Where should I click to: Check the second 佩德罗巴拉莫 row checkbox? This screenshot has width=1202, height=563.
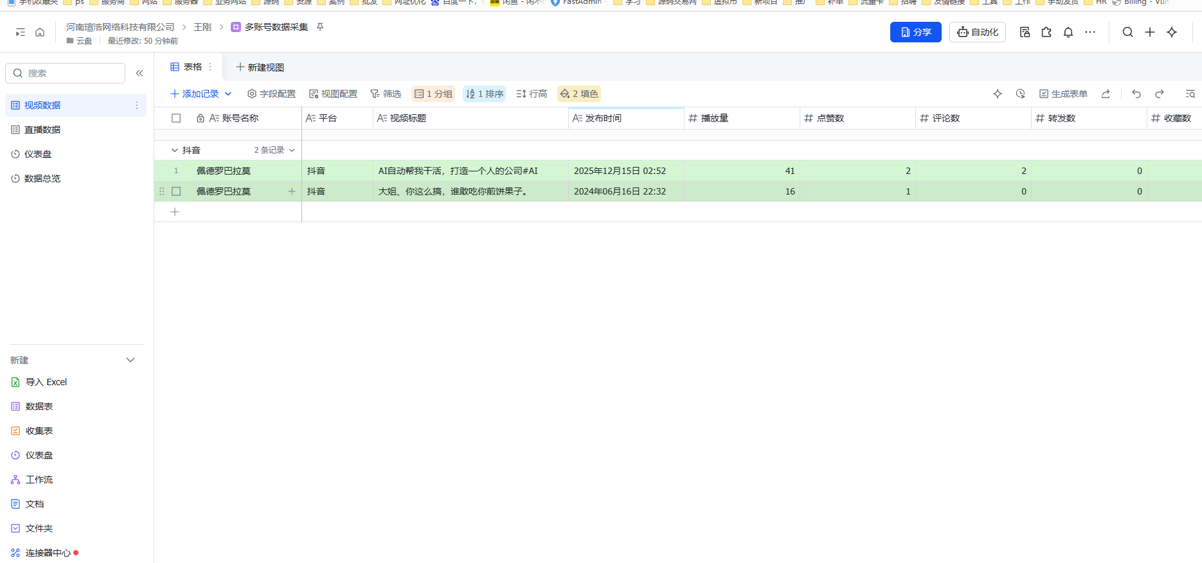176,191
